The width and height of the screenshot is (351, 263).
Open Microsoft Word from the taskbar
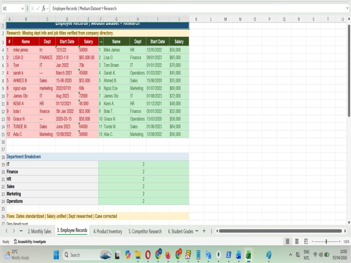[238, 255]
